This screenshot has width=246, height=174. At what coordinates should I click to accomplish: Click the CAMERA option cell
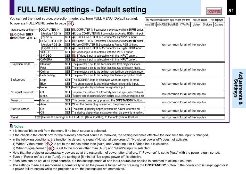(x=52, y=59)
